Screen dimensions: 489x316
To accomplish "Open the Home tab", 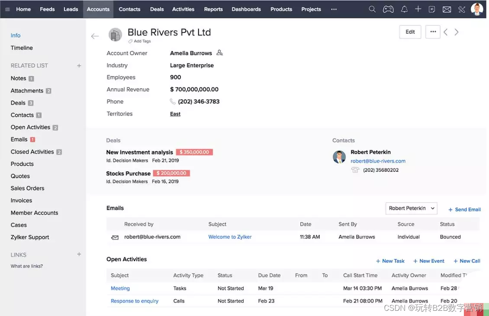I will tap(23, 10).
